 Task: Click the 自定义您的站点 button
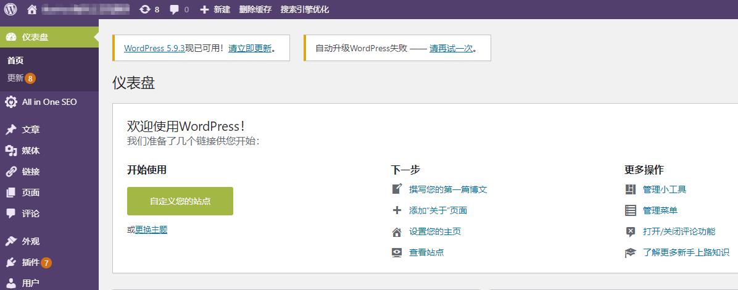click(x=180, y=201)
